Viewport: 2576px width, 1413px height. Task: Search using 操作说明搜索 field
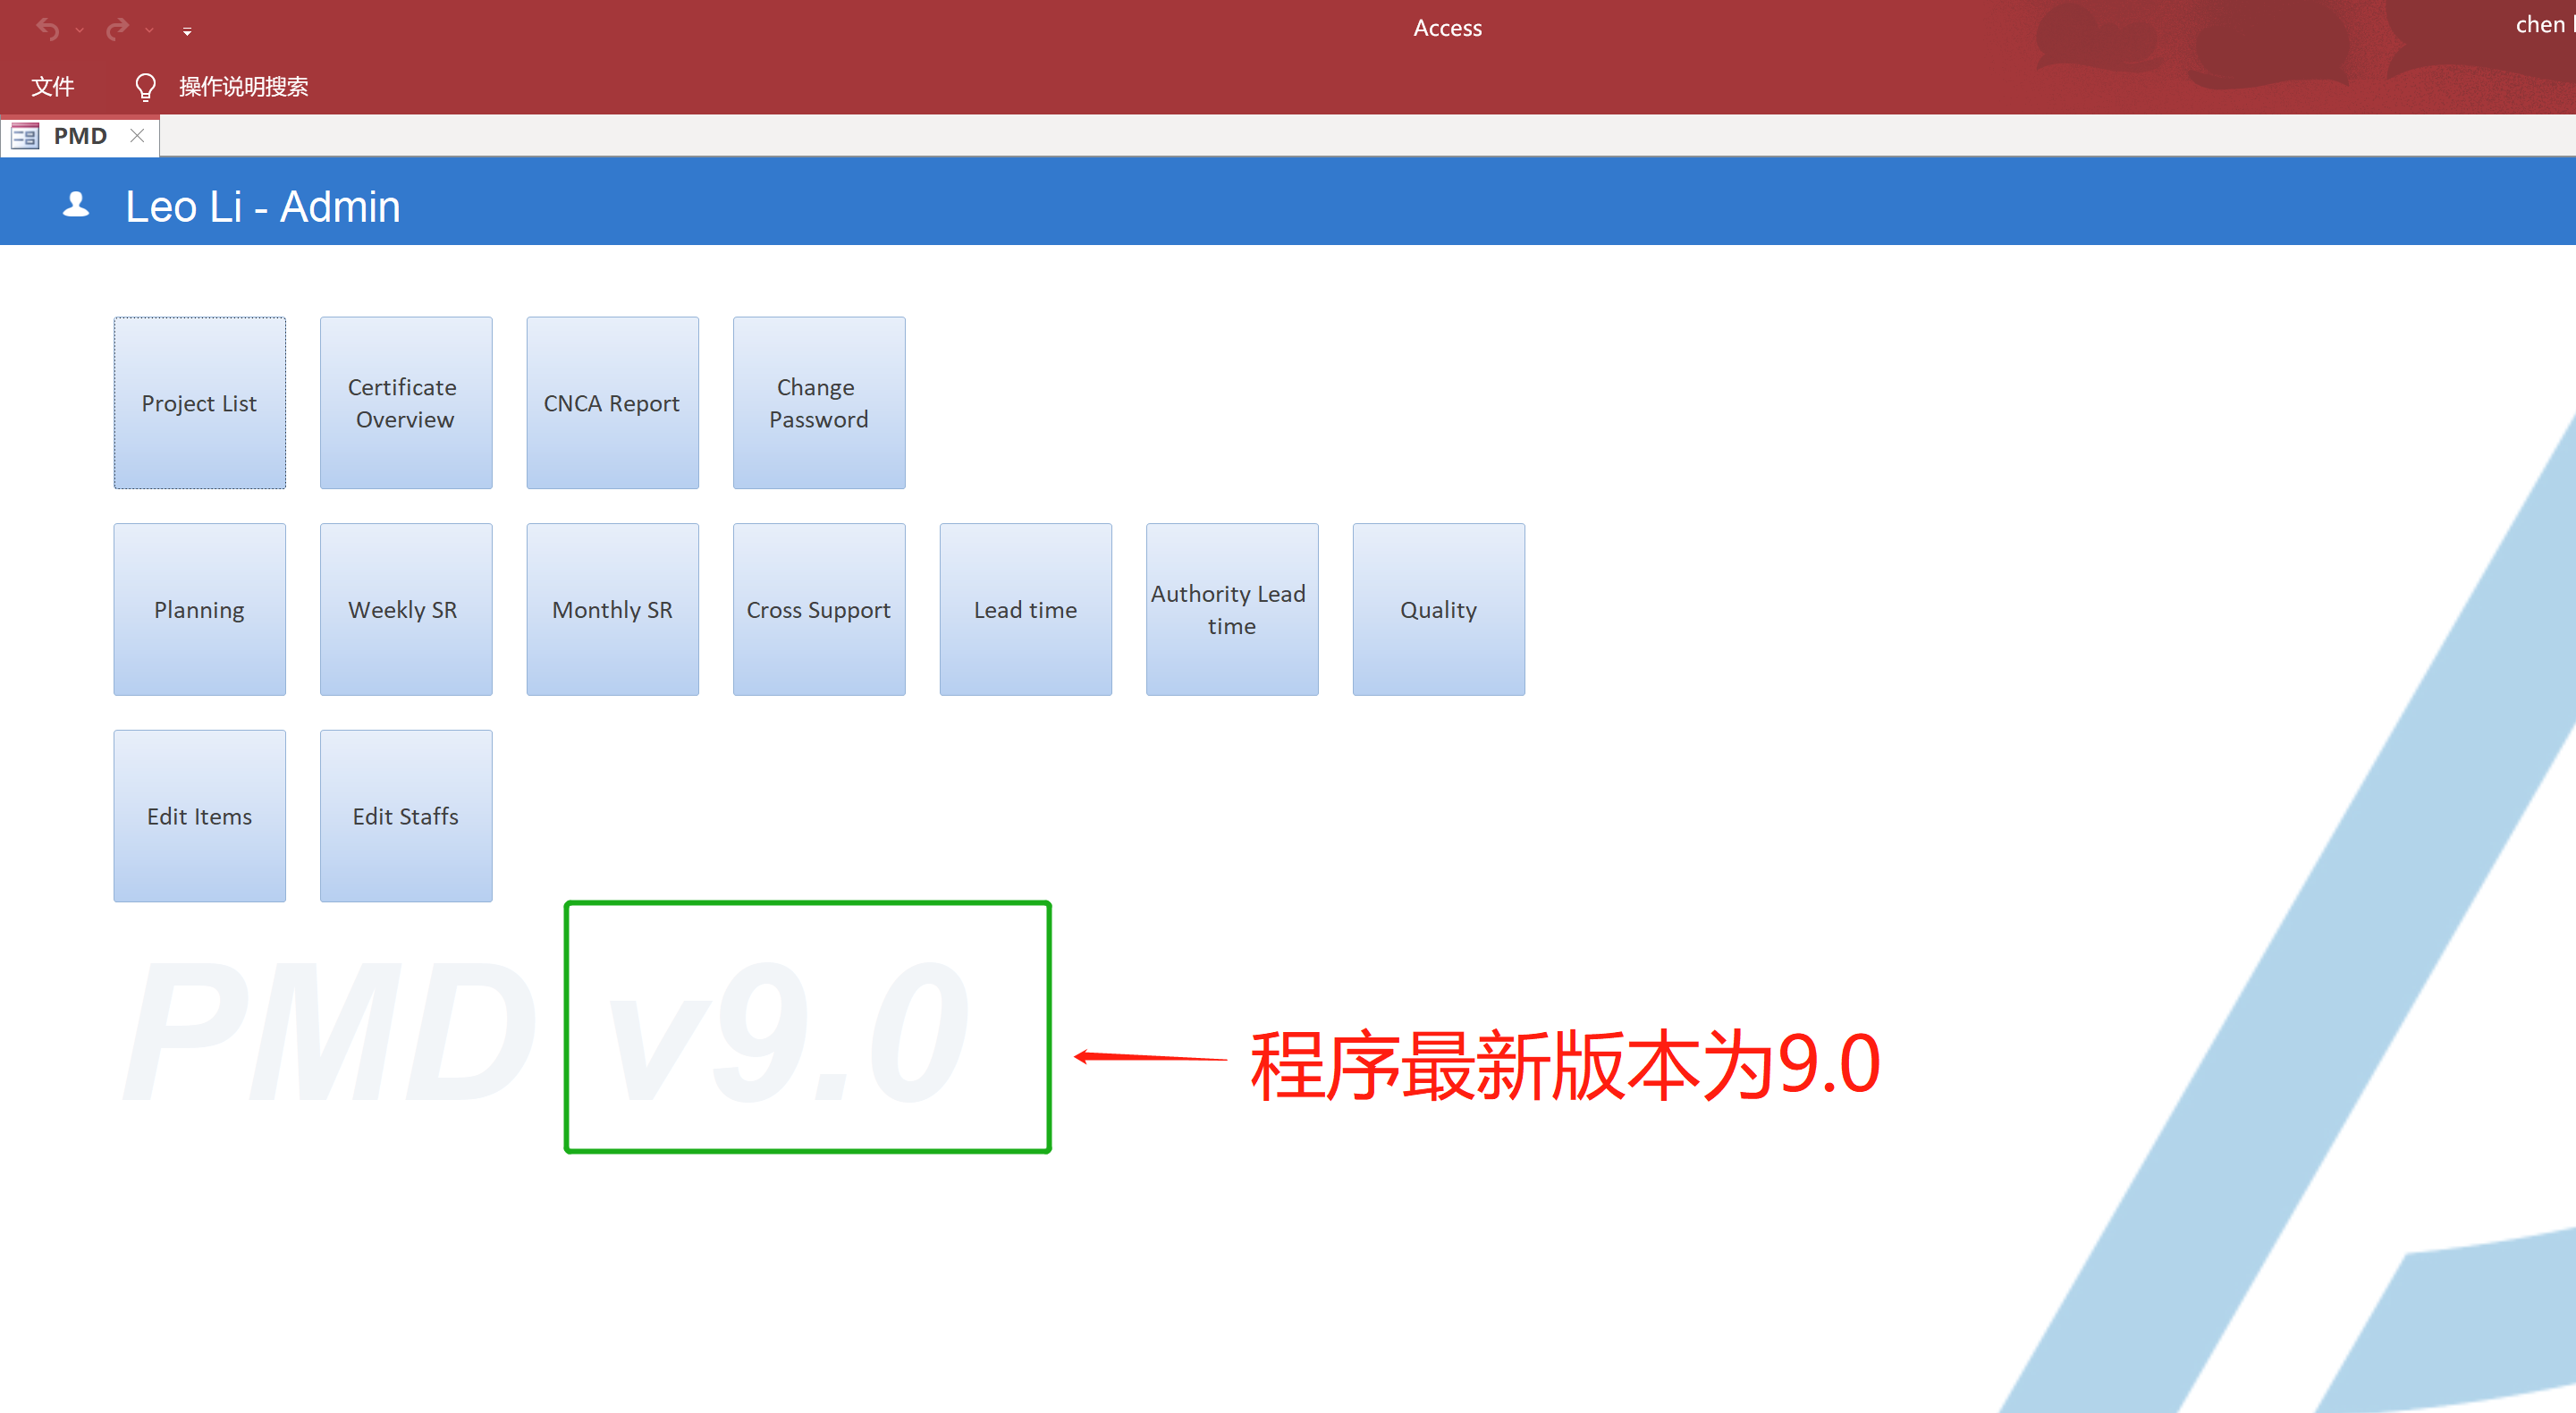(x=243, y=85)
